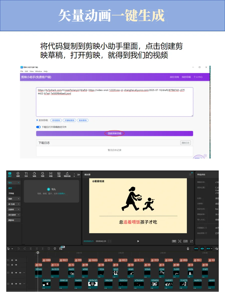Undo the last action in the timeline toolbar
225x300 pixels.
[x=18, y=248]
